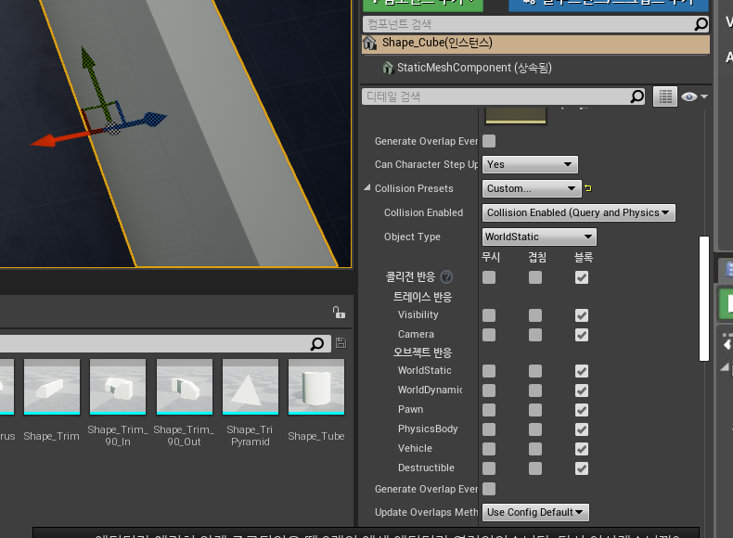733x538 pixels.
Task: Set PhysicsBody response to overlap
Action: click(535, 429)
